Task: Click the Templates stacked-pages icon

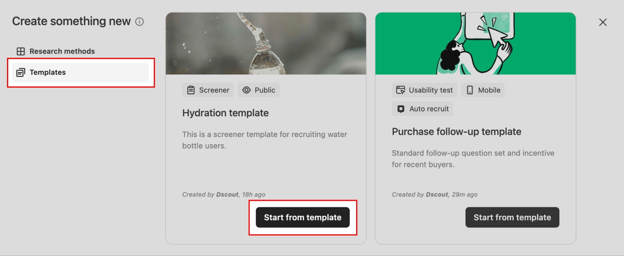Action: point(21,72)
